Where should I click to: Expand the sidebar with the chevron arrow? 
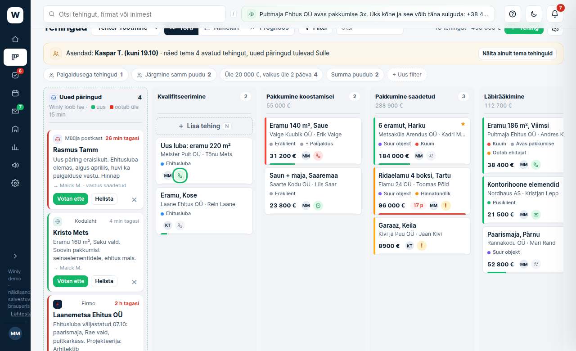(15, 256)
